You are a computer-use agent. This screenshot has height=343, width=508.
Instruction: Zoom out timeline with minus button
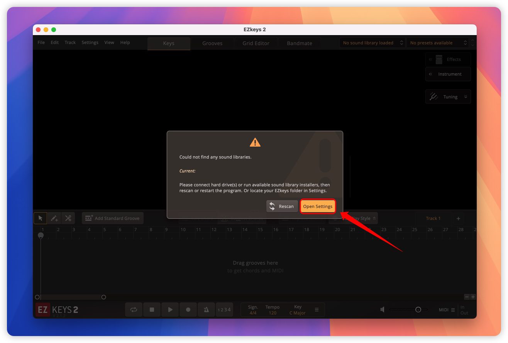(467, 297)
